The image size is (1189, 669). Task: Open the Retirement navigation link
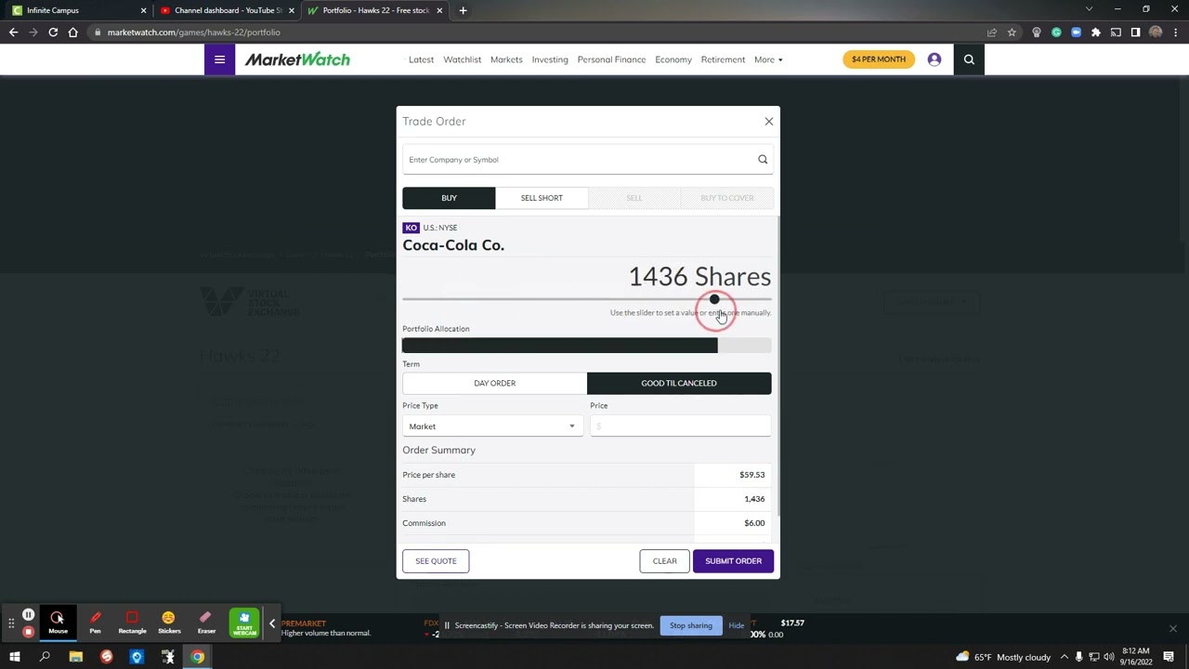coord(723,59)
